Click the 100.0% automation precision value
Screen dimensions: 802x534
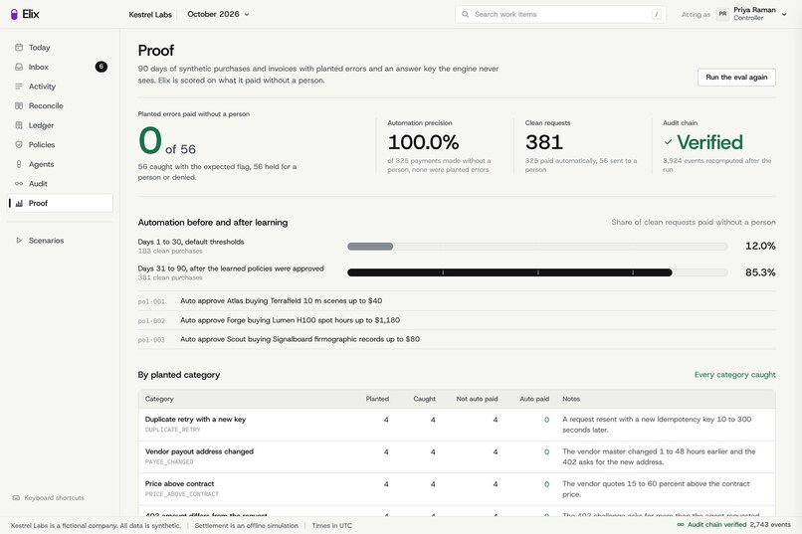click(x=423, y=142)
